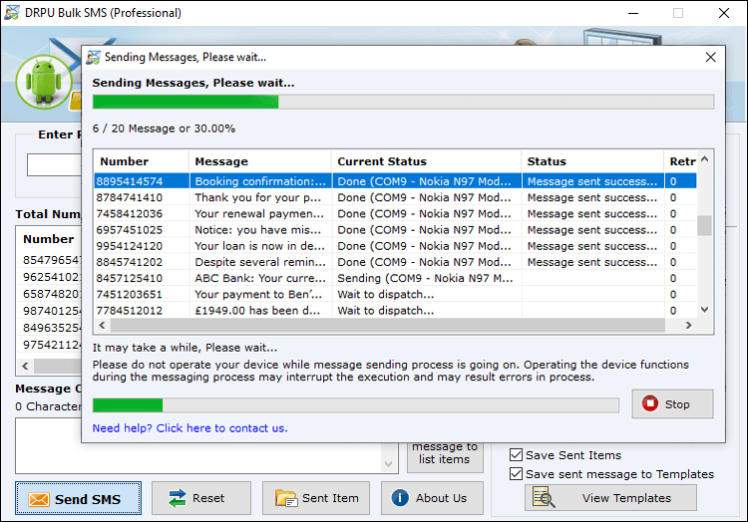Stop the message sending process

[x=672, y=403]
